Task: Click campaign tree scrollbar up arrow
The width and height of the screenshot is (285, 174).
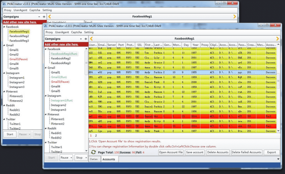Action: tap(86, 49)
